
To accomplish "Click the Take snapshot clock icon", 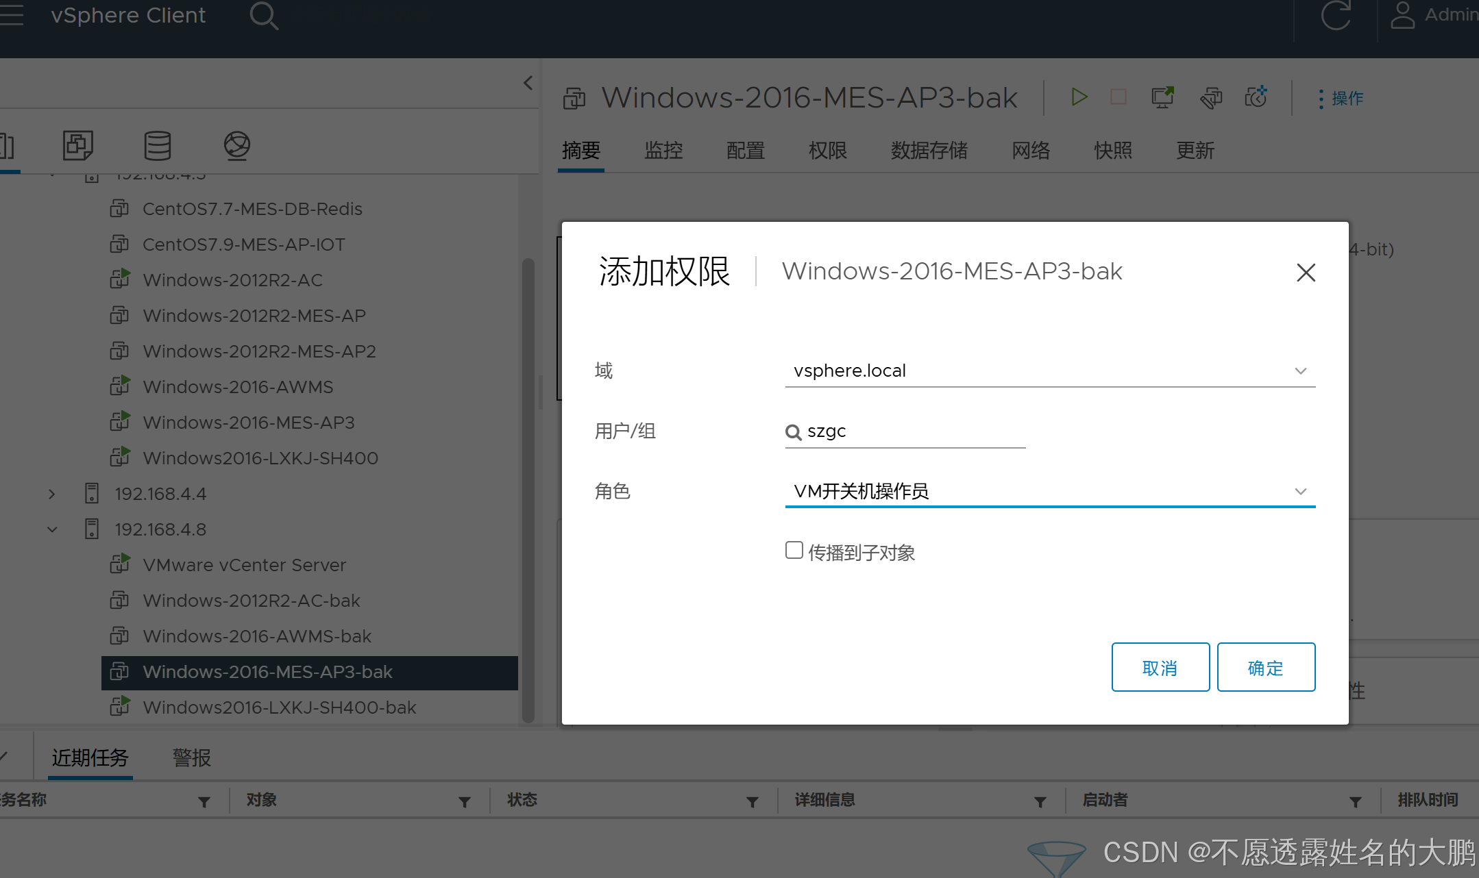I will pos(1256,97).
